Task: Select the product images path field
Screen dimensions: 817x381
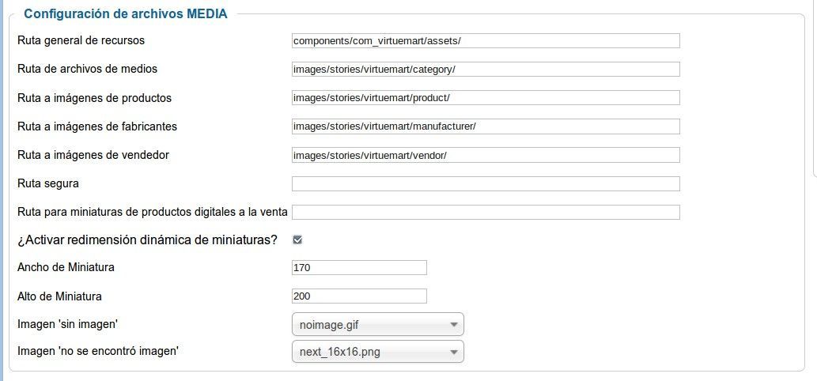Action: pyautogui.click(x=486, y=97)
